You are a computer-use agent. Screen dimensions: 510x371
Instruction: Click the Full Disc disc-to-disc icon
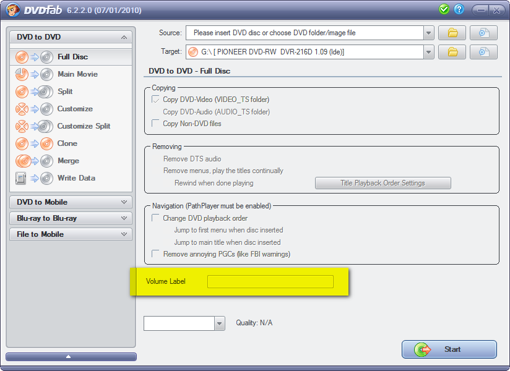tap(34, 57)
